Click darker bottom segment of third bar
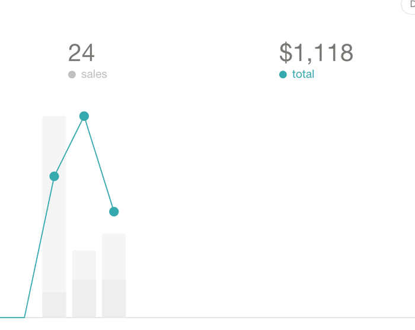This screenshot has width=415, height=330. [x=114, y=298]
